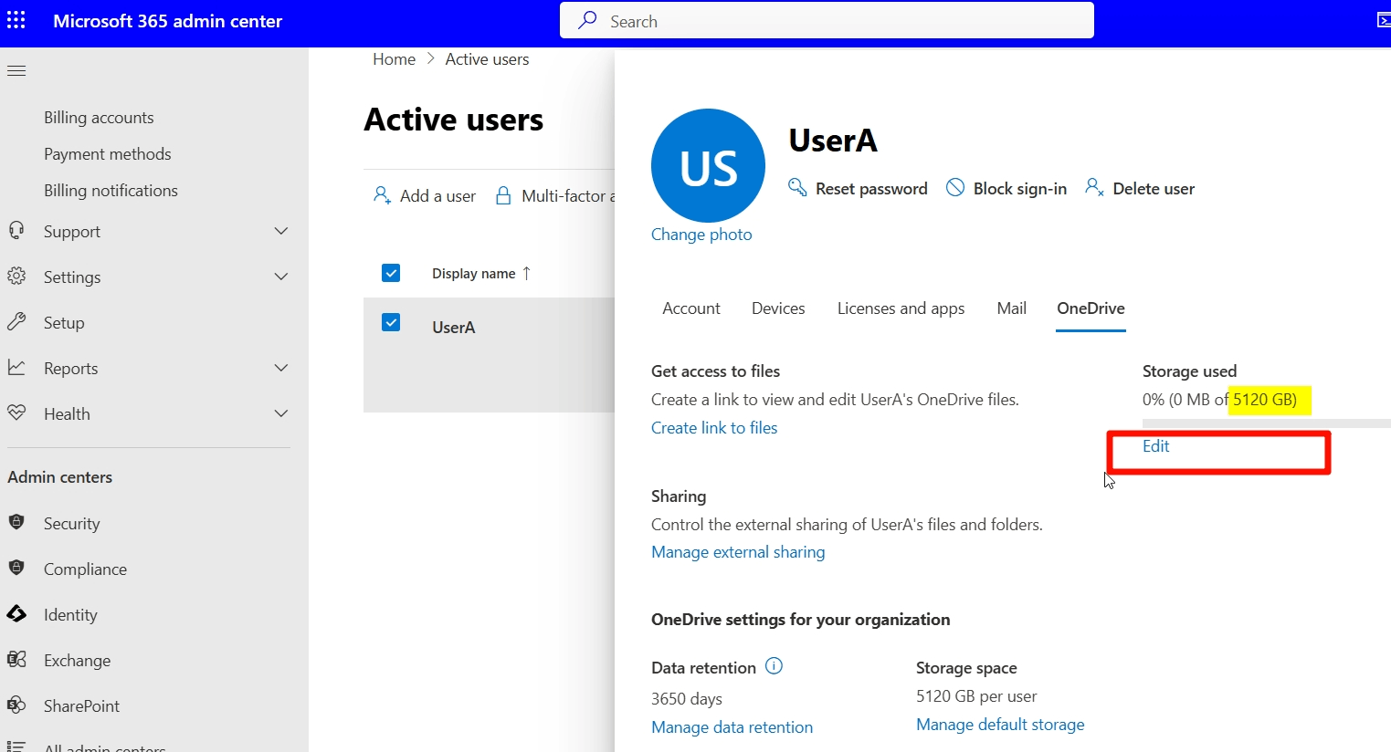Open the Exchange admin center
This screenshot has width=1391, height=752.
pyautogui.click(x=77, y=660)
